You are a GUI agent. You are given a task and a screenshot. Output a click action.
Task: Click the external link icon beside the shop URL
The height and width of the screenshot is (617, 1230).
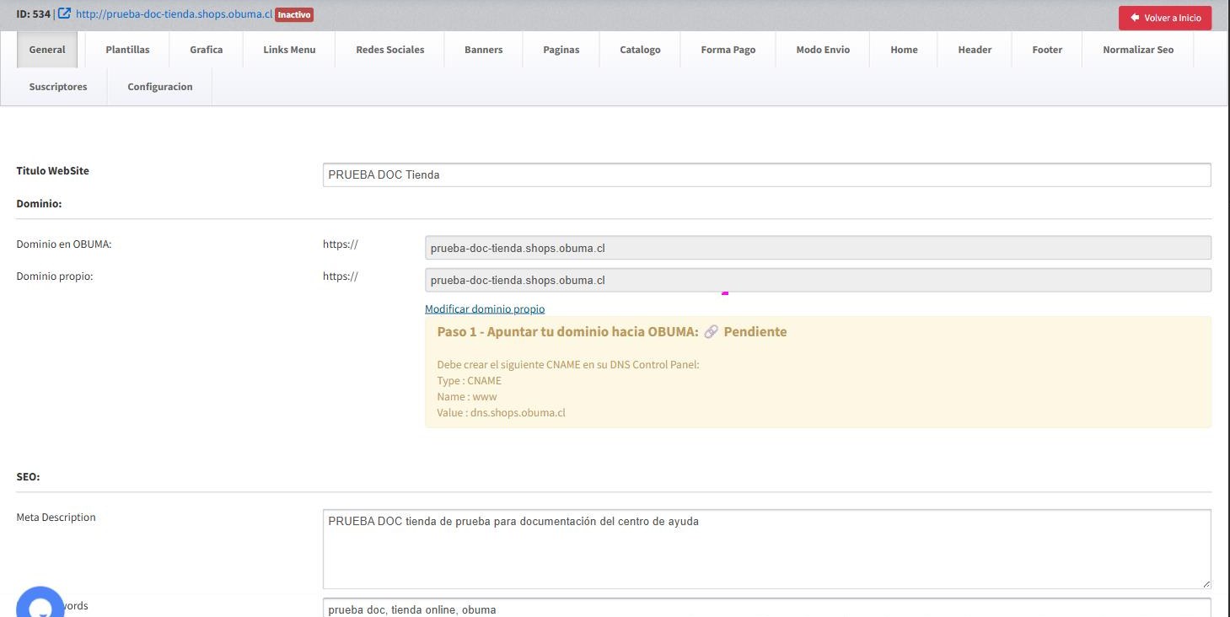pos(64,13)
